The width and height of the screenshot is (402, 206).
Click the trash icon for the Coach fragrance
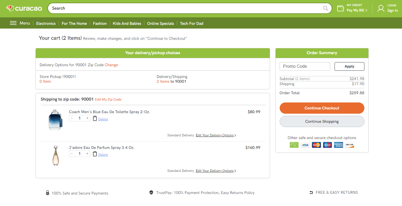pyautogui.click(x=95, y=118)
